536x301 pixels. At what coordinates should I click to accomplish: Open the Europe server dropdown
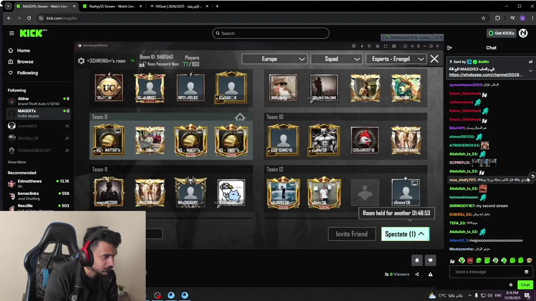point(275,59)
